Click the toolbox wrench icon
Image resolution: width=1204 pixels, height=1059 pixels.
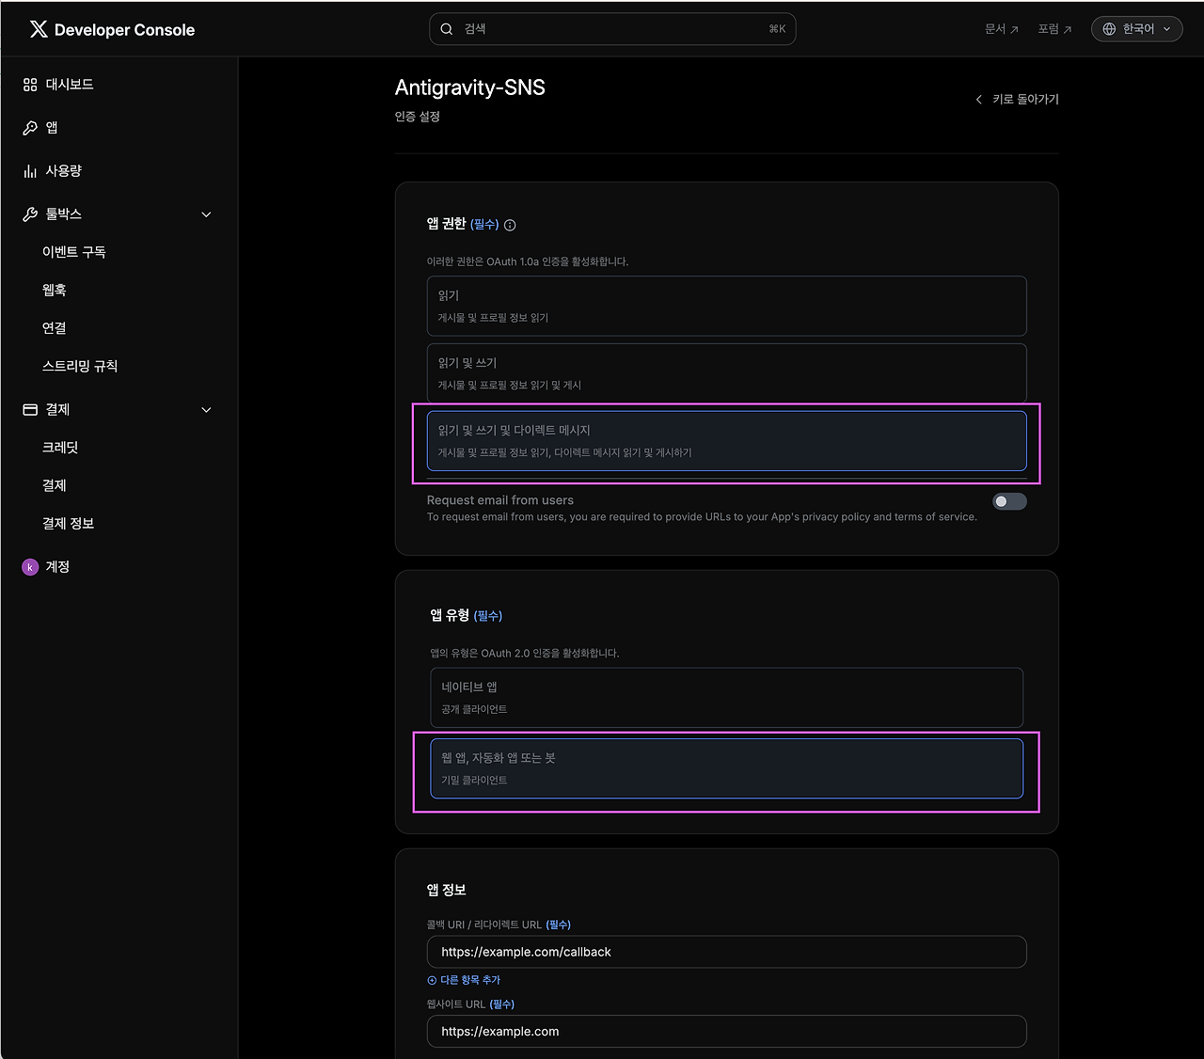coord(30,214)
